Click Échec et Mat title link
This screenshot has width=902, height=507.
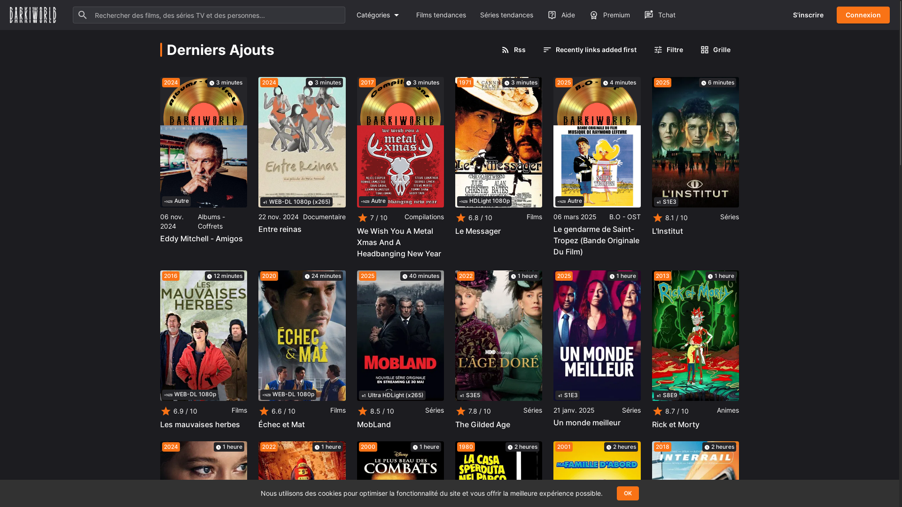[281, 424]
